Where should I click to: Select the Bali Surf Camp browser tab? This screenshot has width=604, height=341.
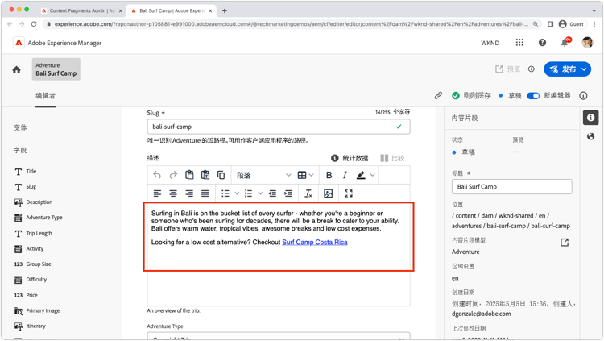click(172, 10)
